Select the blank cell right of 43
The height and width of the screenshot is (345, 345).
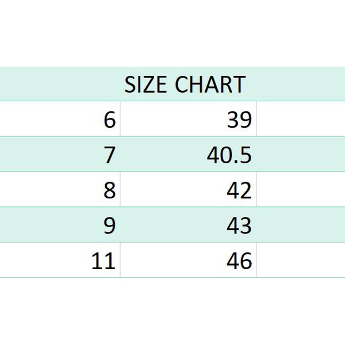[x=300, y=226]
